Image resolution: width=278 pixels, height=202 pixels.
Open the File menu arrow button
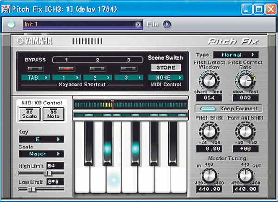(x=167, y=24)
